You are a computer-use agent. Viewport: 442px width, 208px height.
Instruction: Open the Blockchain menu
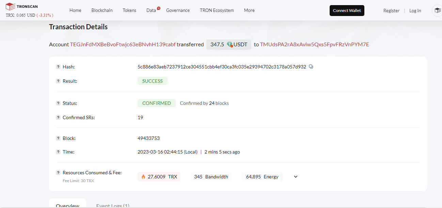(102, 10)
